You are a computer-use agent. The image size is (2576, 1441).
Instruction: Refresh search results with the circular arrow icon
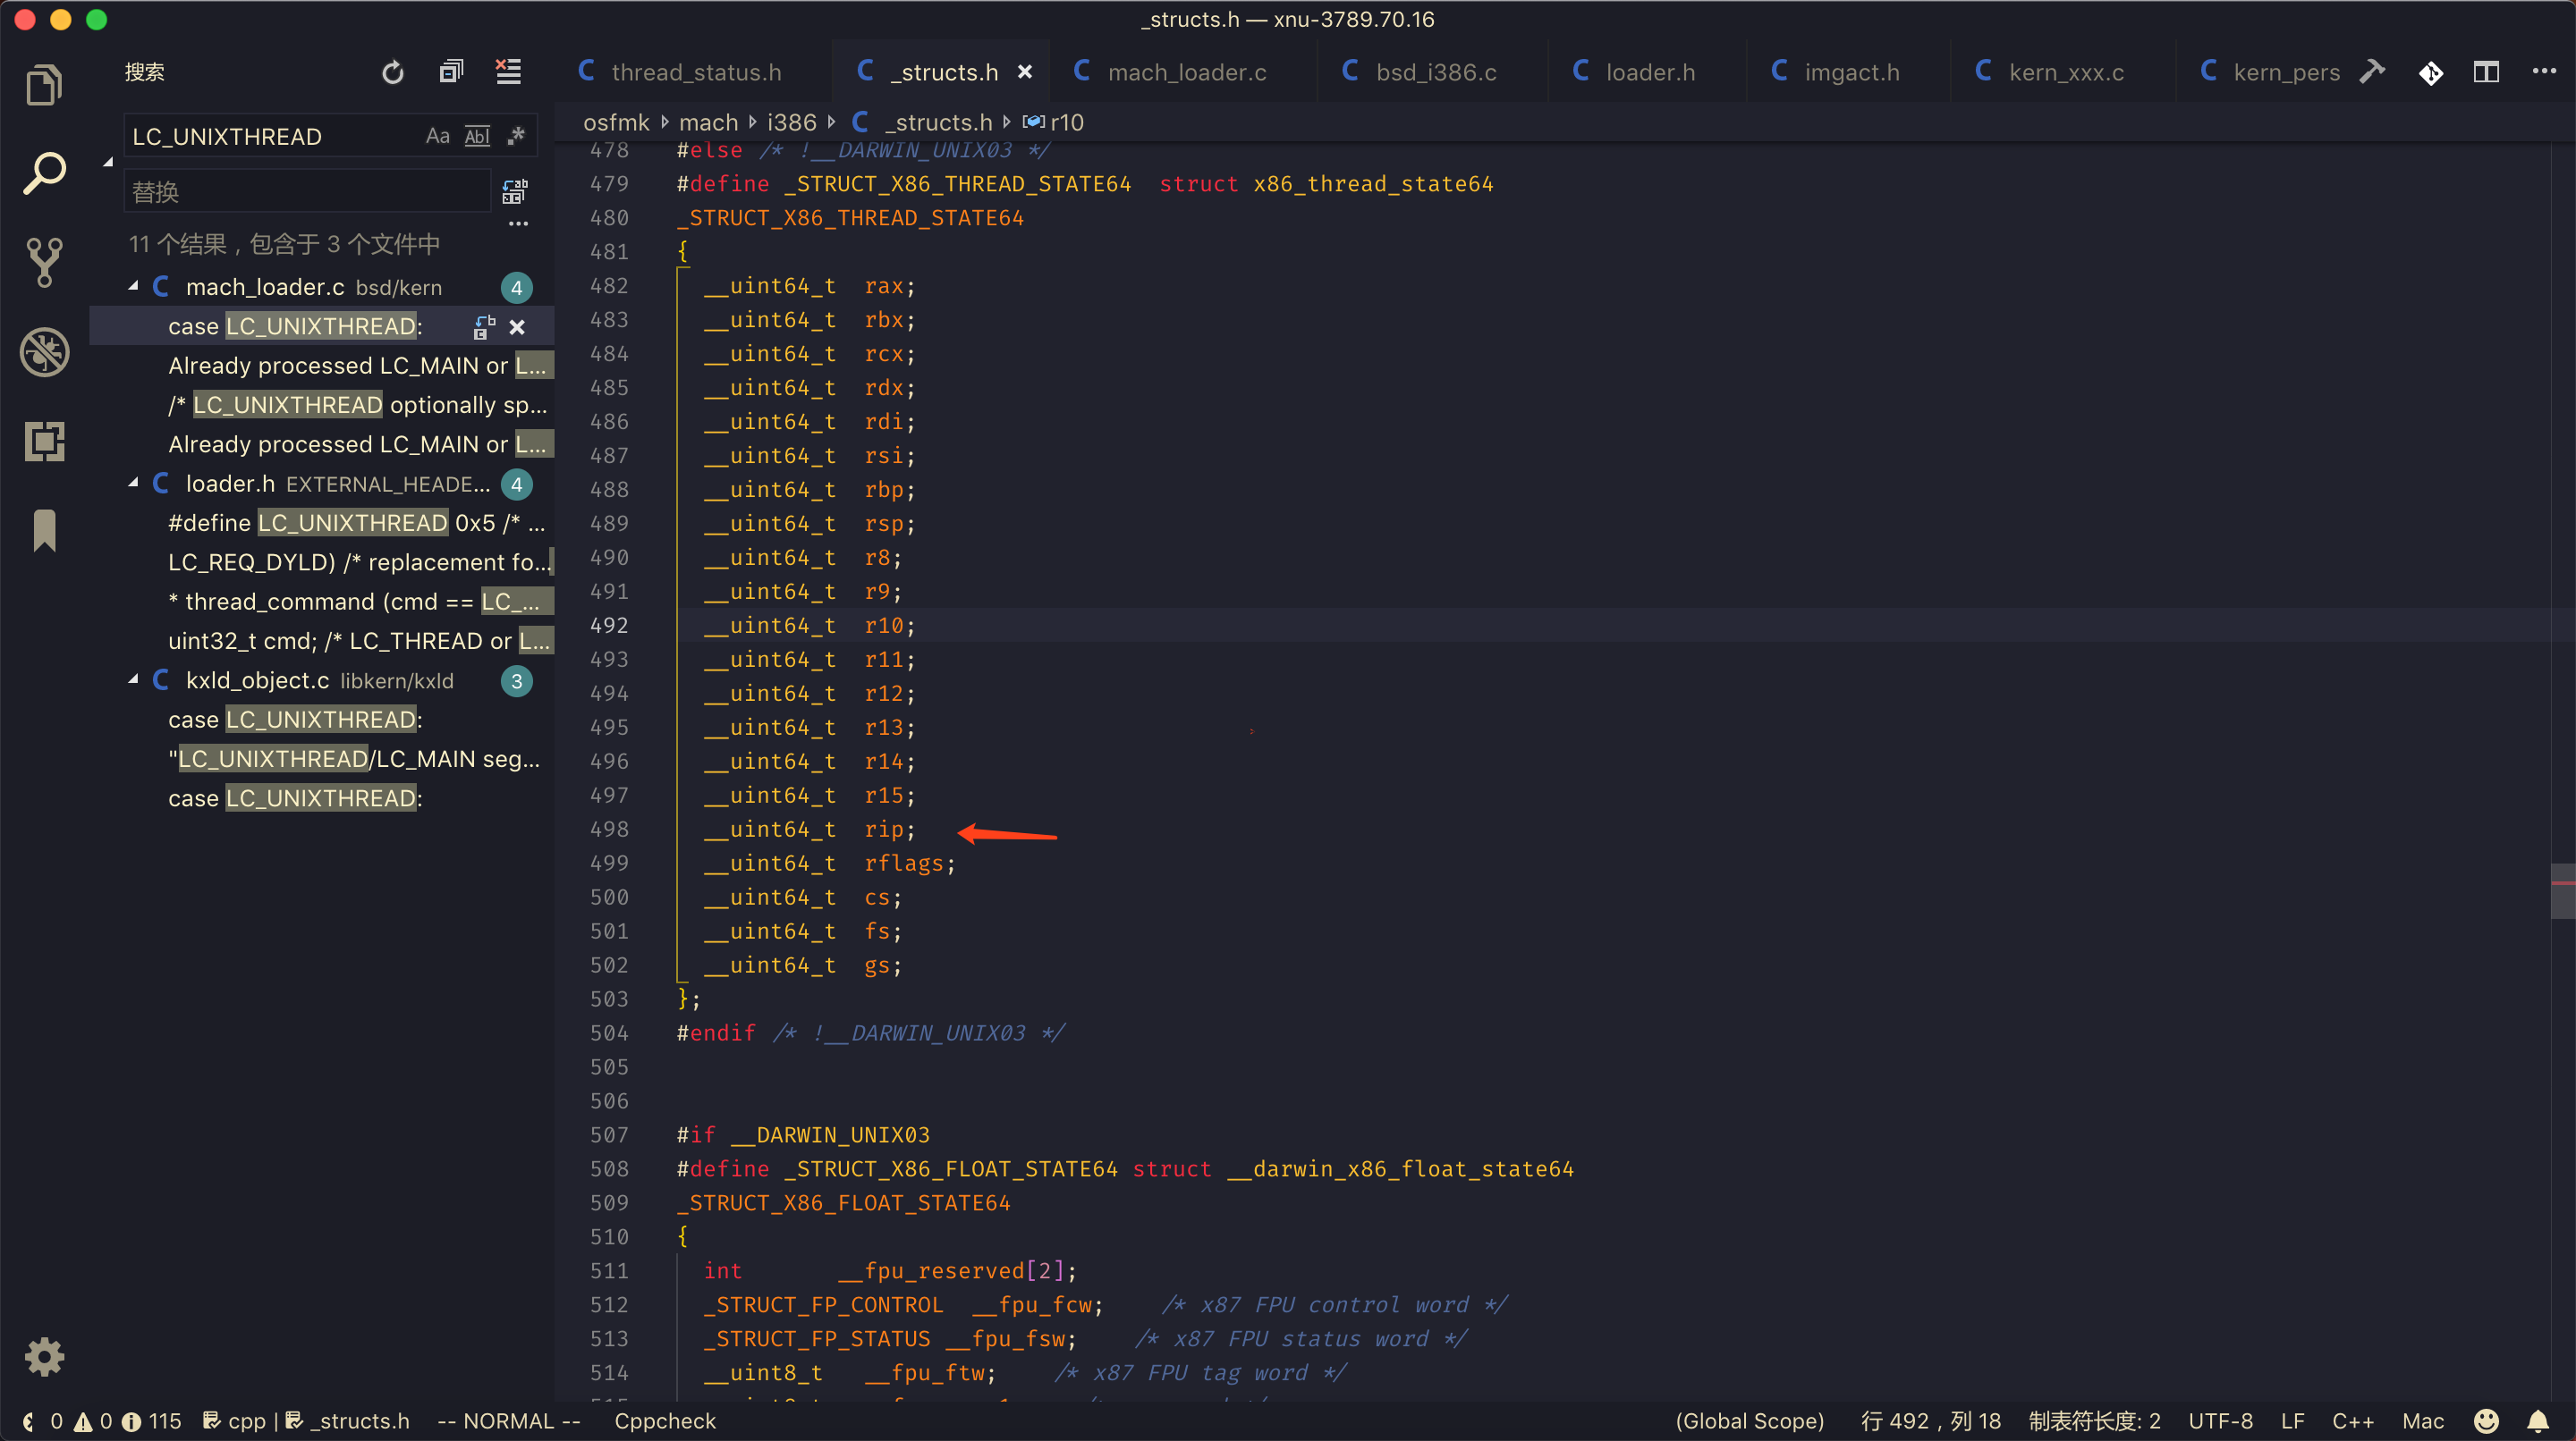(x=393, y=72)
